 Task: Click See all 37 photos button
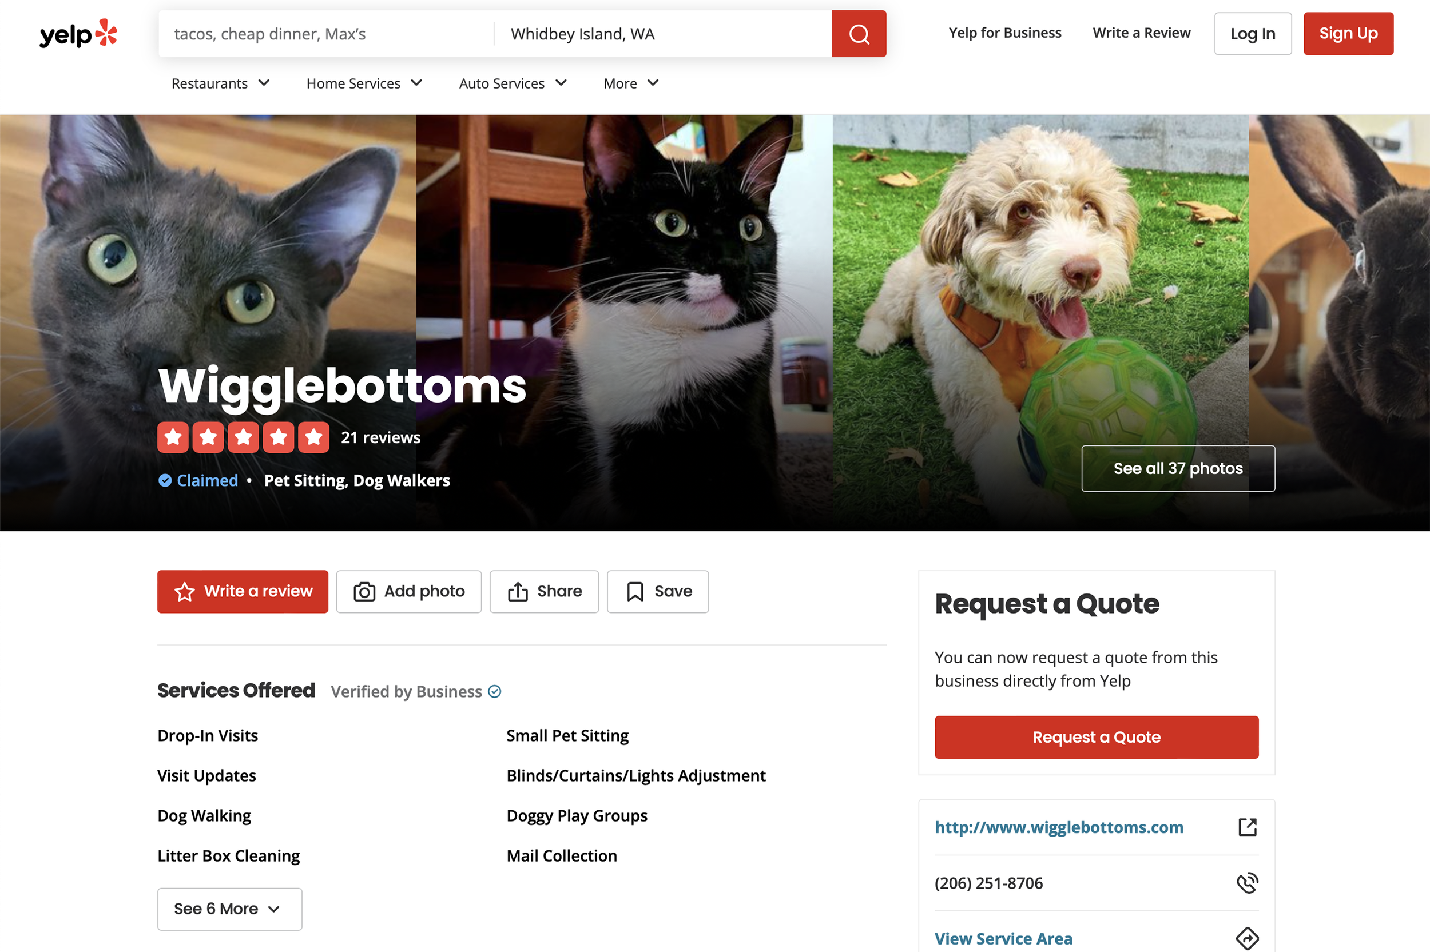click(1178, 469)
